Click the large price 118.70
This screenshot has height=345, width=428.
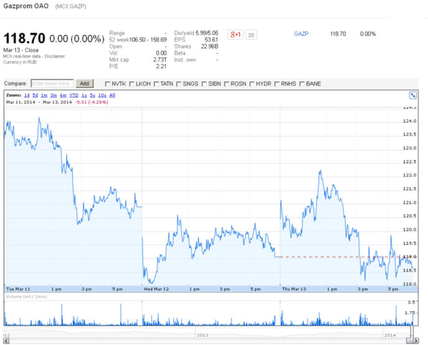coord(24,38)
